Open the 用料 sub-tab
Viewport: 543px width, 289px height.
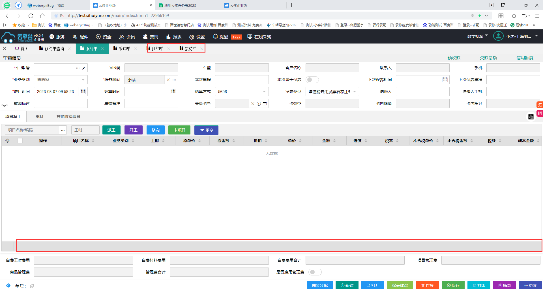point(39,116)
